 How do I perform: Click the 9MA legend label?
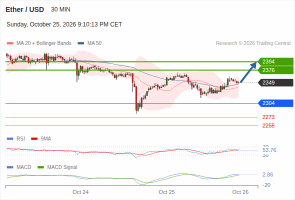[46, 138]
